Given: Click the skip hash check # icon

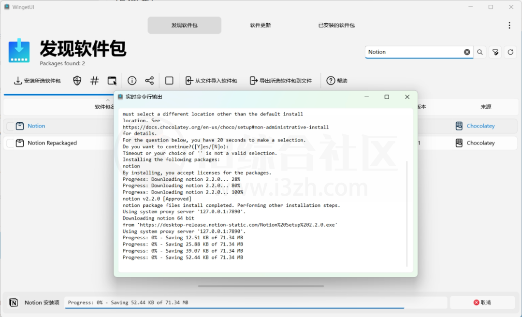Looking at the screenshot, I should point(95,81).
